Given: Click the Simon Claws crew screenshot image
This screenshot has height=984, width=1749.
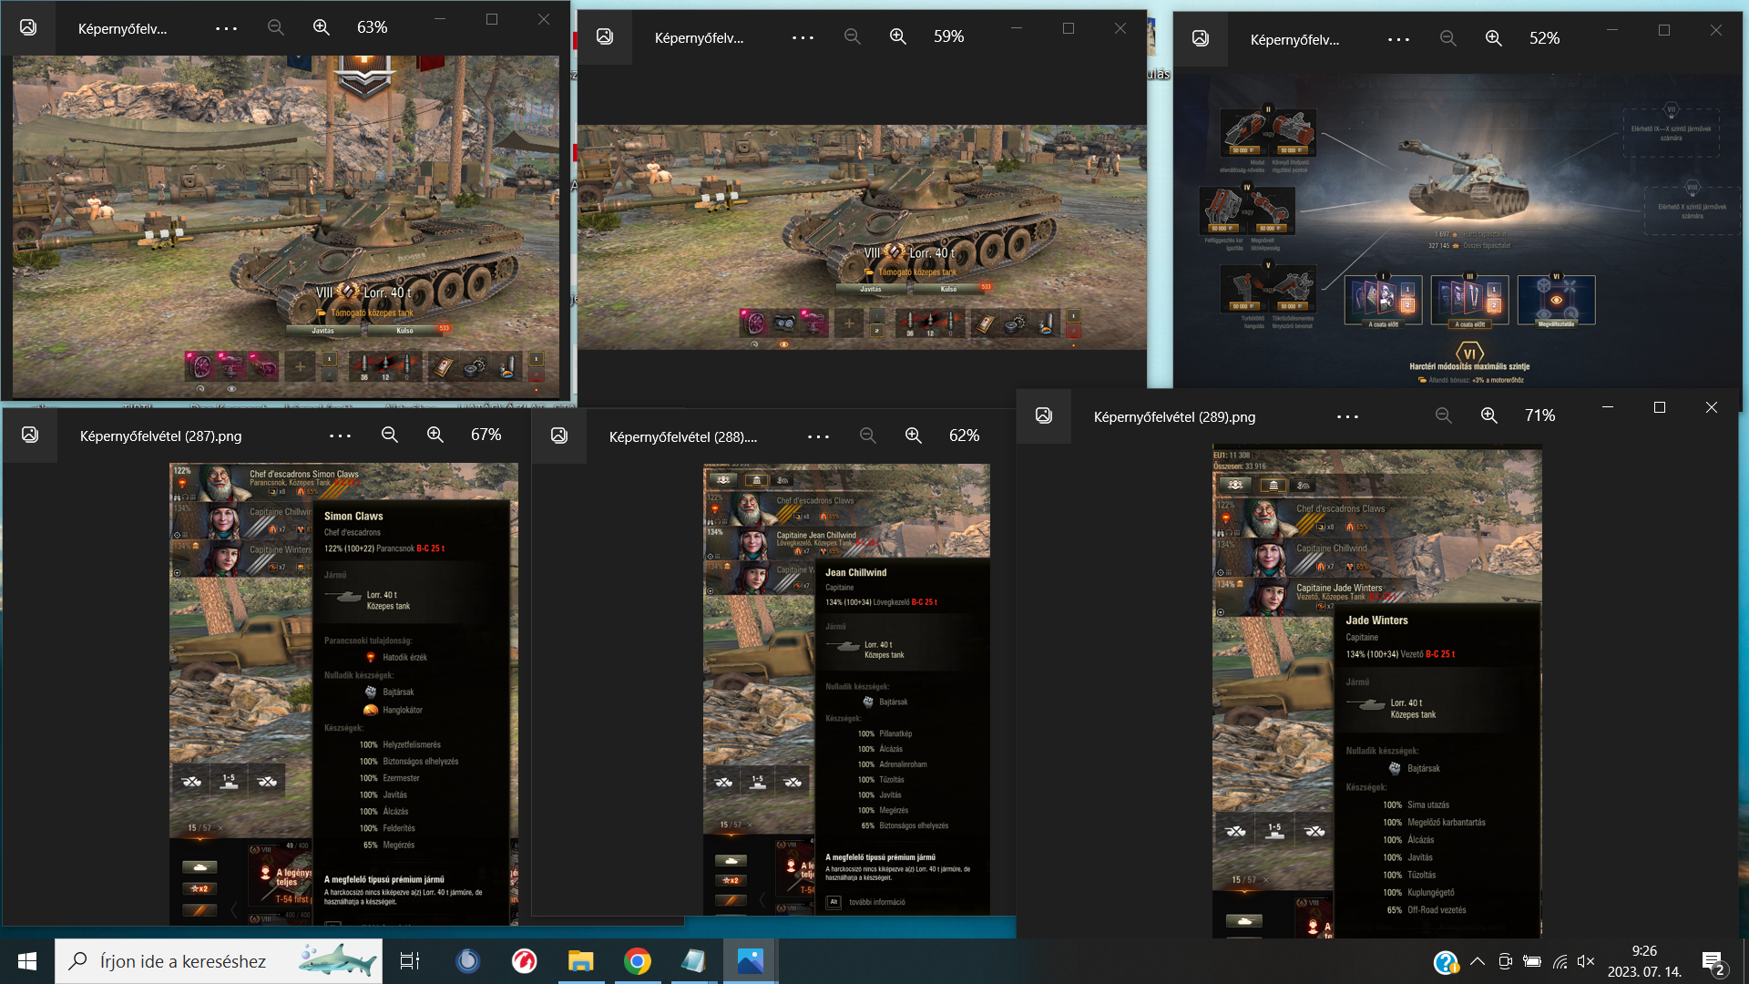Looking at the screenshot, I should [x=343, y=693].
